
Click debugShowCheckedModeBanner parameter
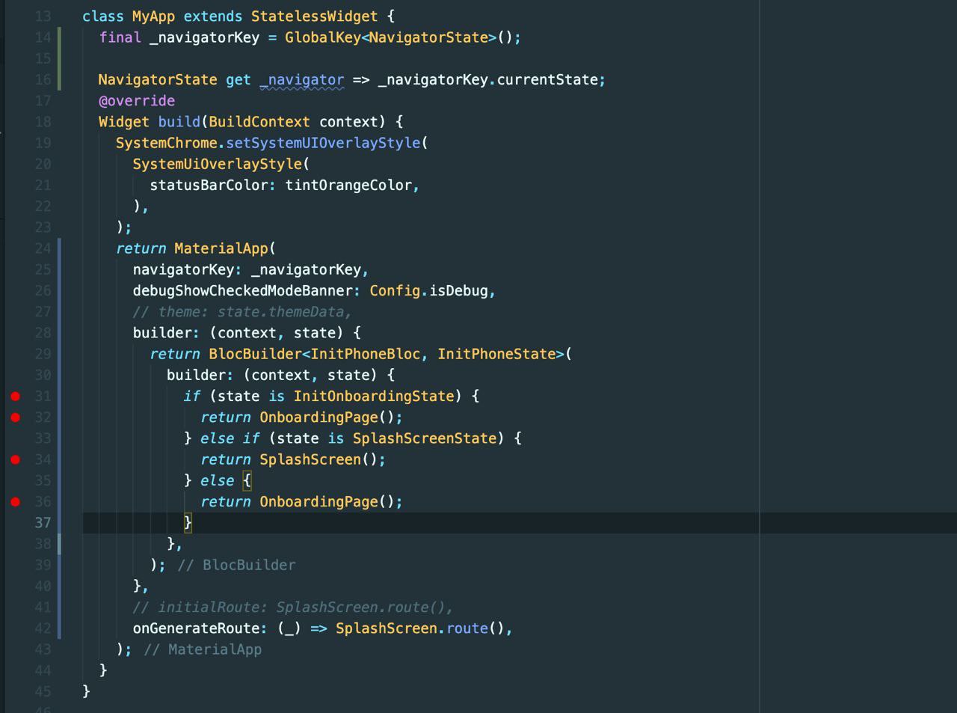click(247, 290)
